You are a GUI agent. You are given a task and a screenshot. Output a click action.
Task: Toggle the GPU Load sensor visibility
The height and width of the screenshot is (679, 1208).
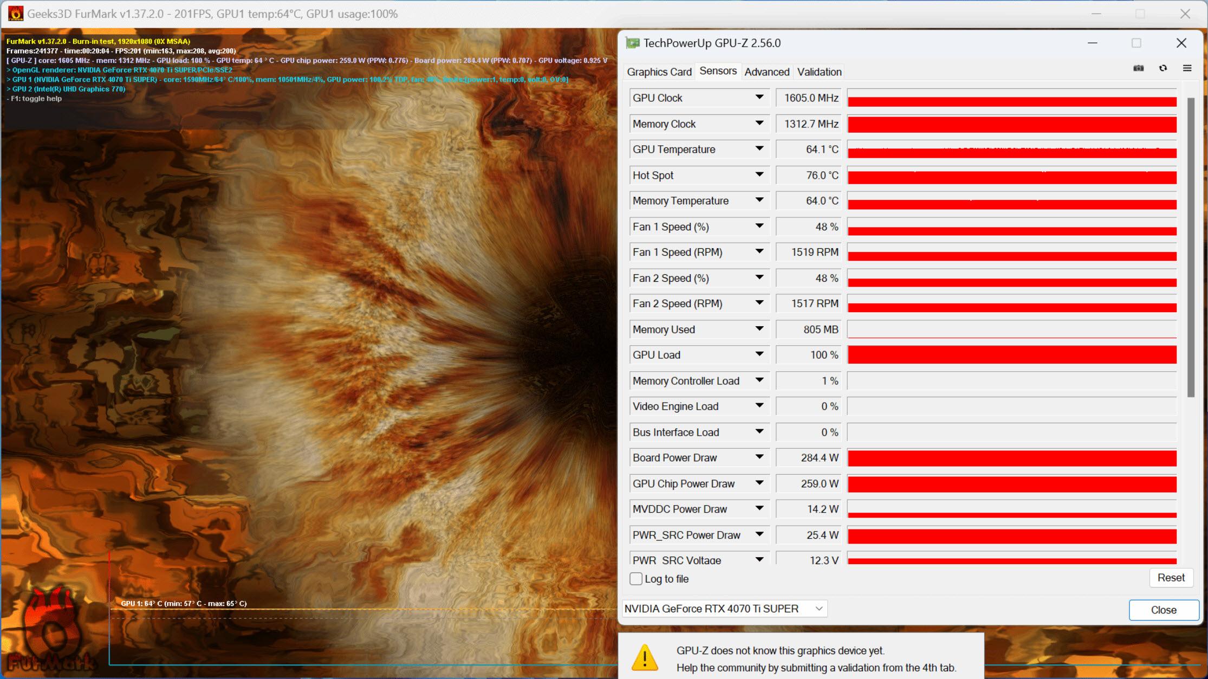click(x=760, y=355)
